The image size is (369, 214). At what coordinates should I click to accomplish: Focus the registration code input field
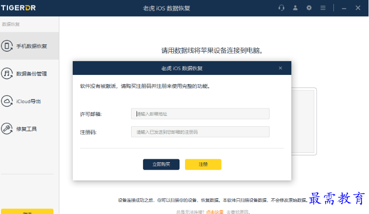pos(200,132)
